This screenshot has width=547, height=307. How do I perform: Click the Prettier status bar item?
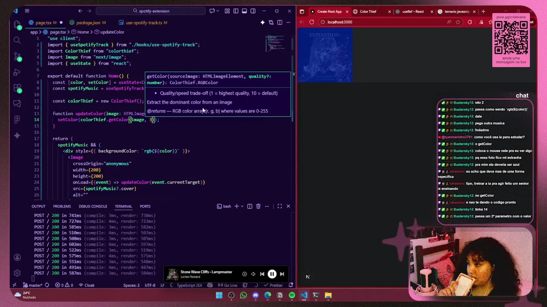click(273, 285)
